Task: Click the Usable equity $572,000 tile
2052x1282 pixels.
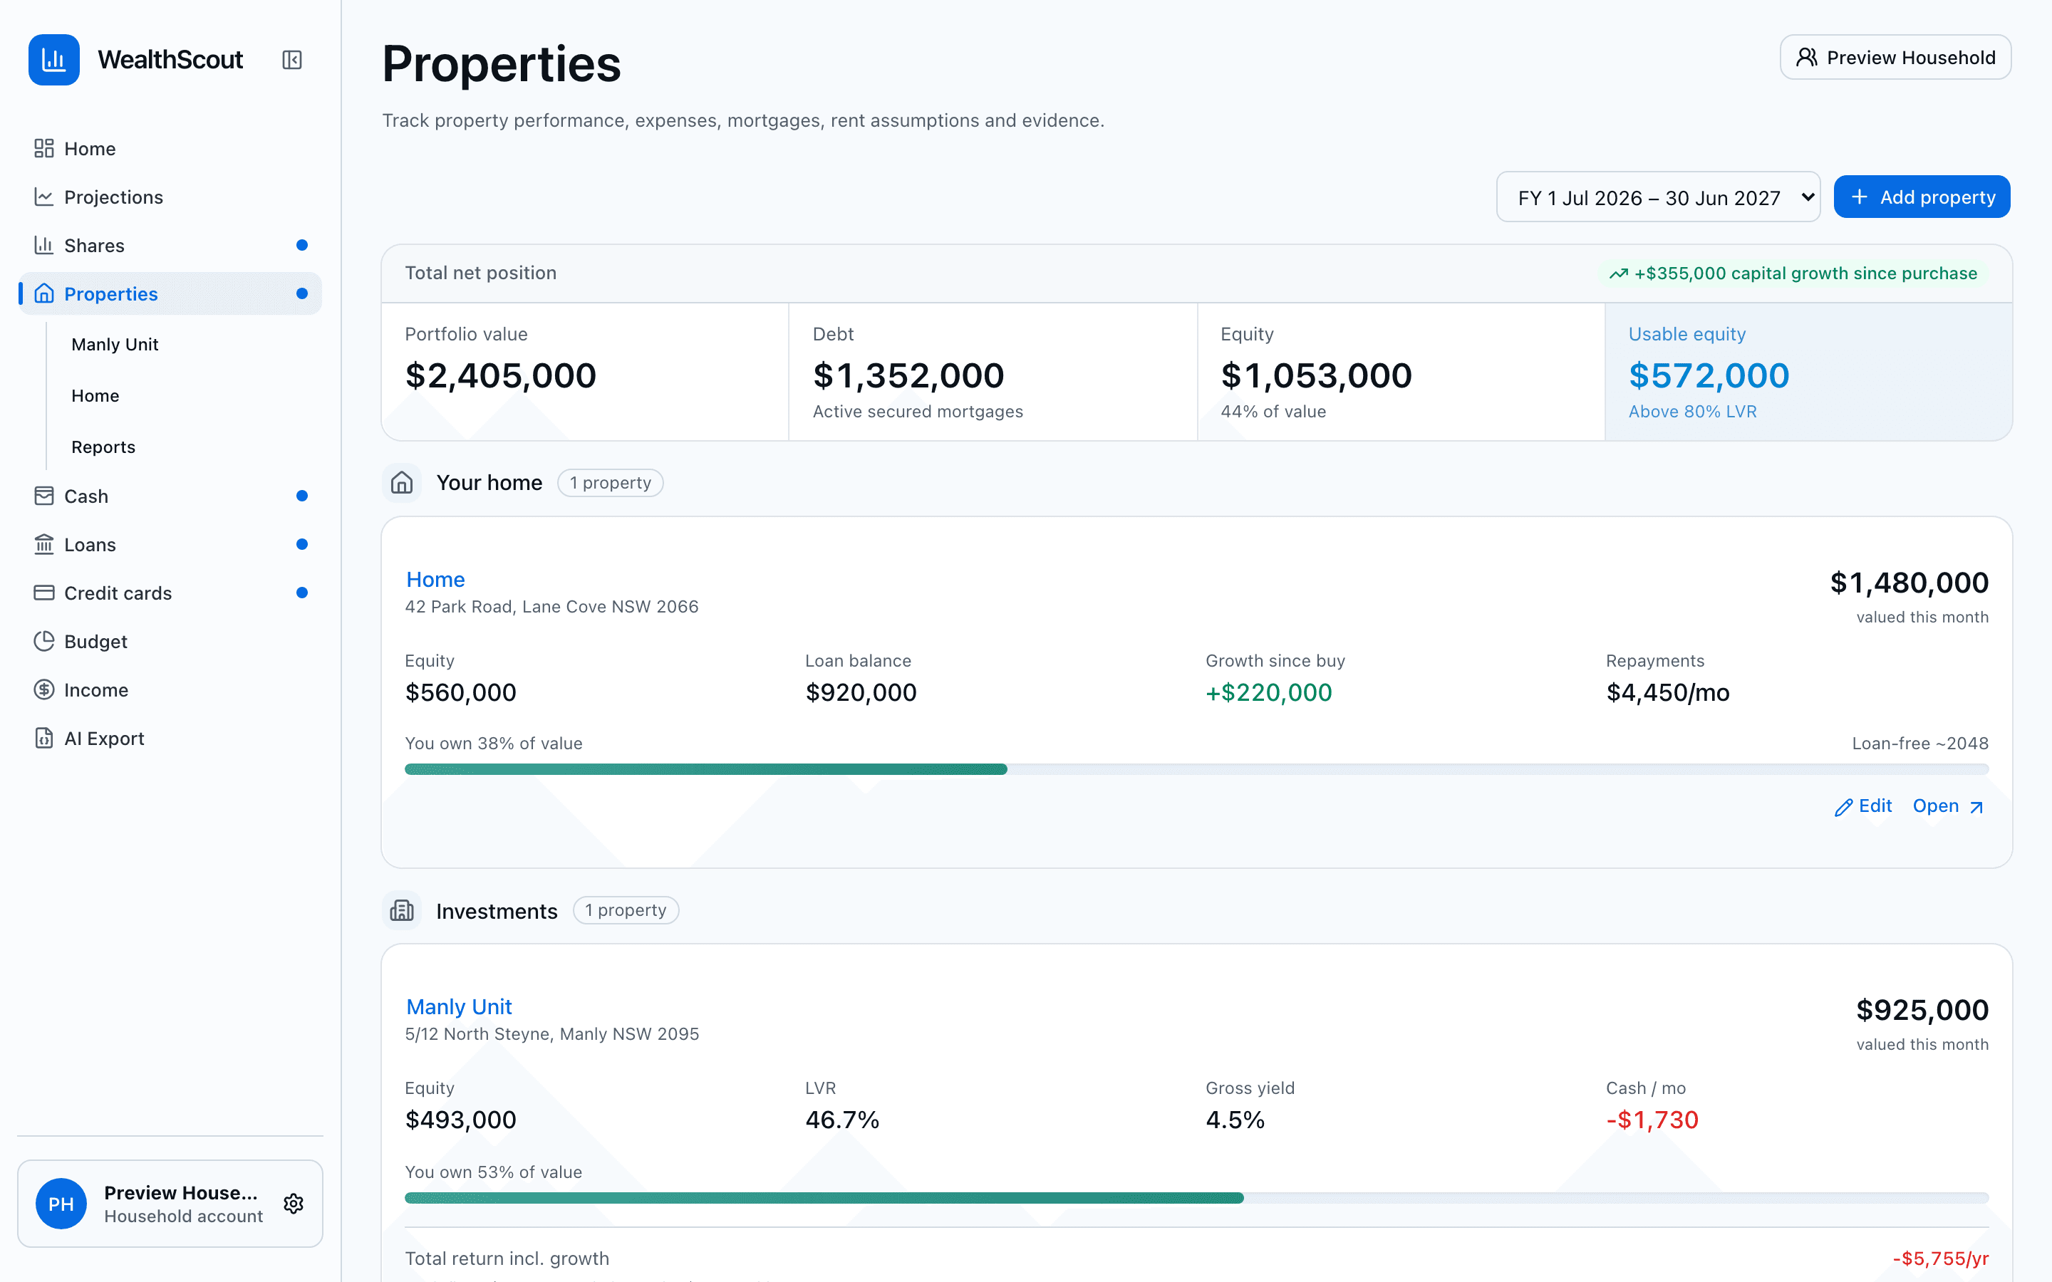Action: tap(1808, 371)
